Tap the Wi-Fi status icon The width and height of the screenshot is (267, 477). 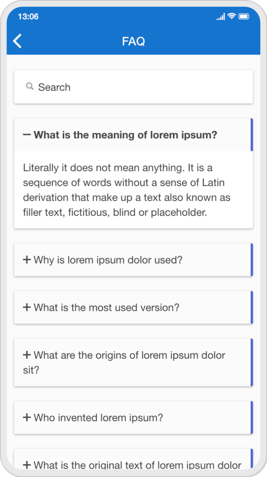232,16
